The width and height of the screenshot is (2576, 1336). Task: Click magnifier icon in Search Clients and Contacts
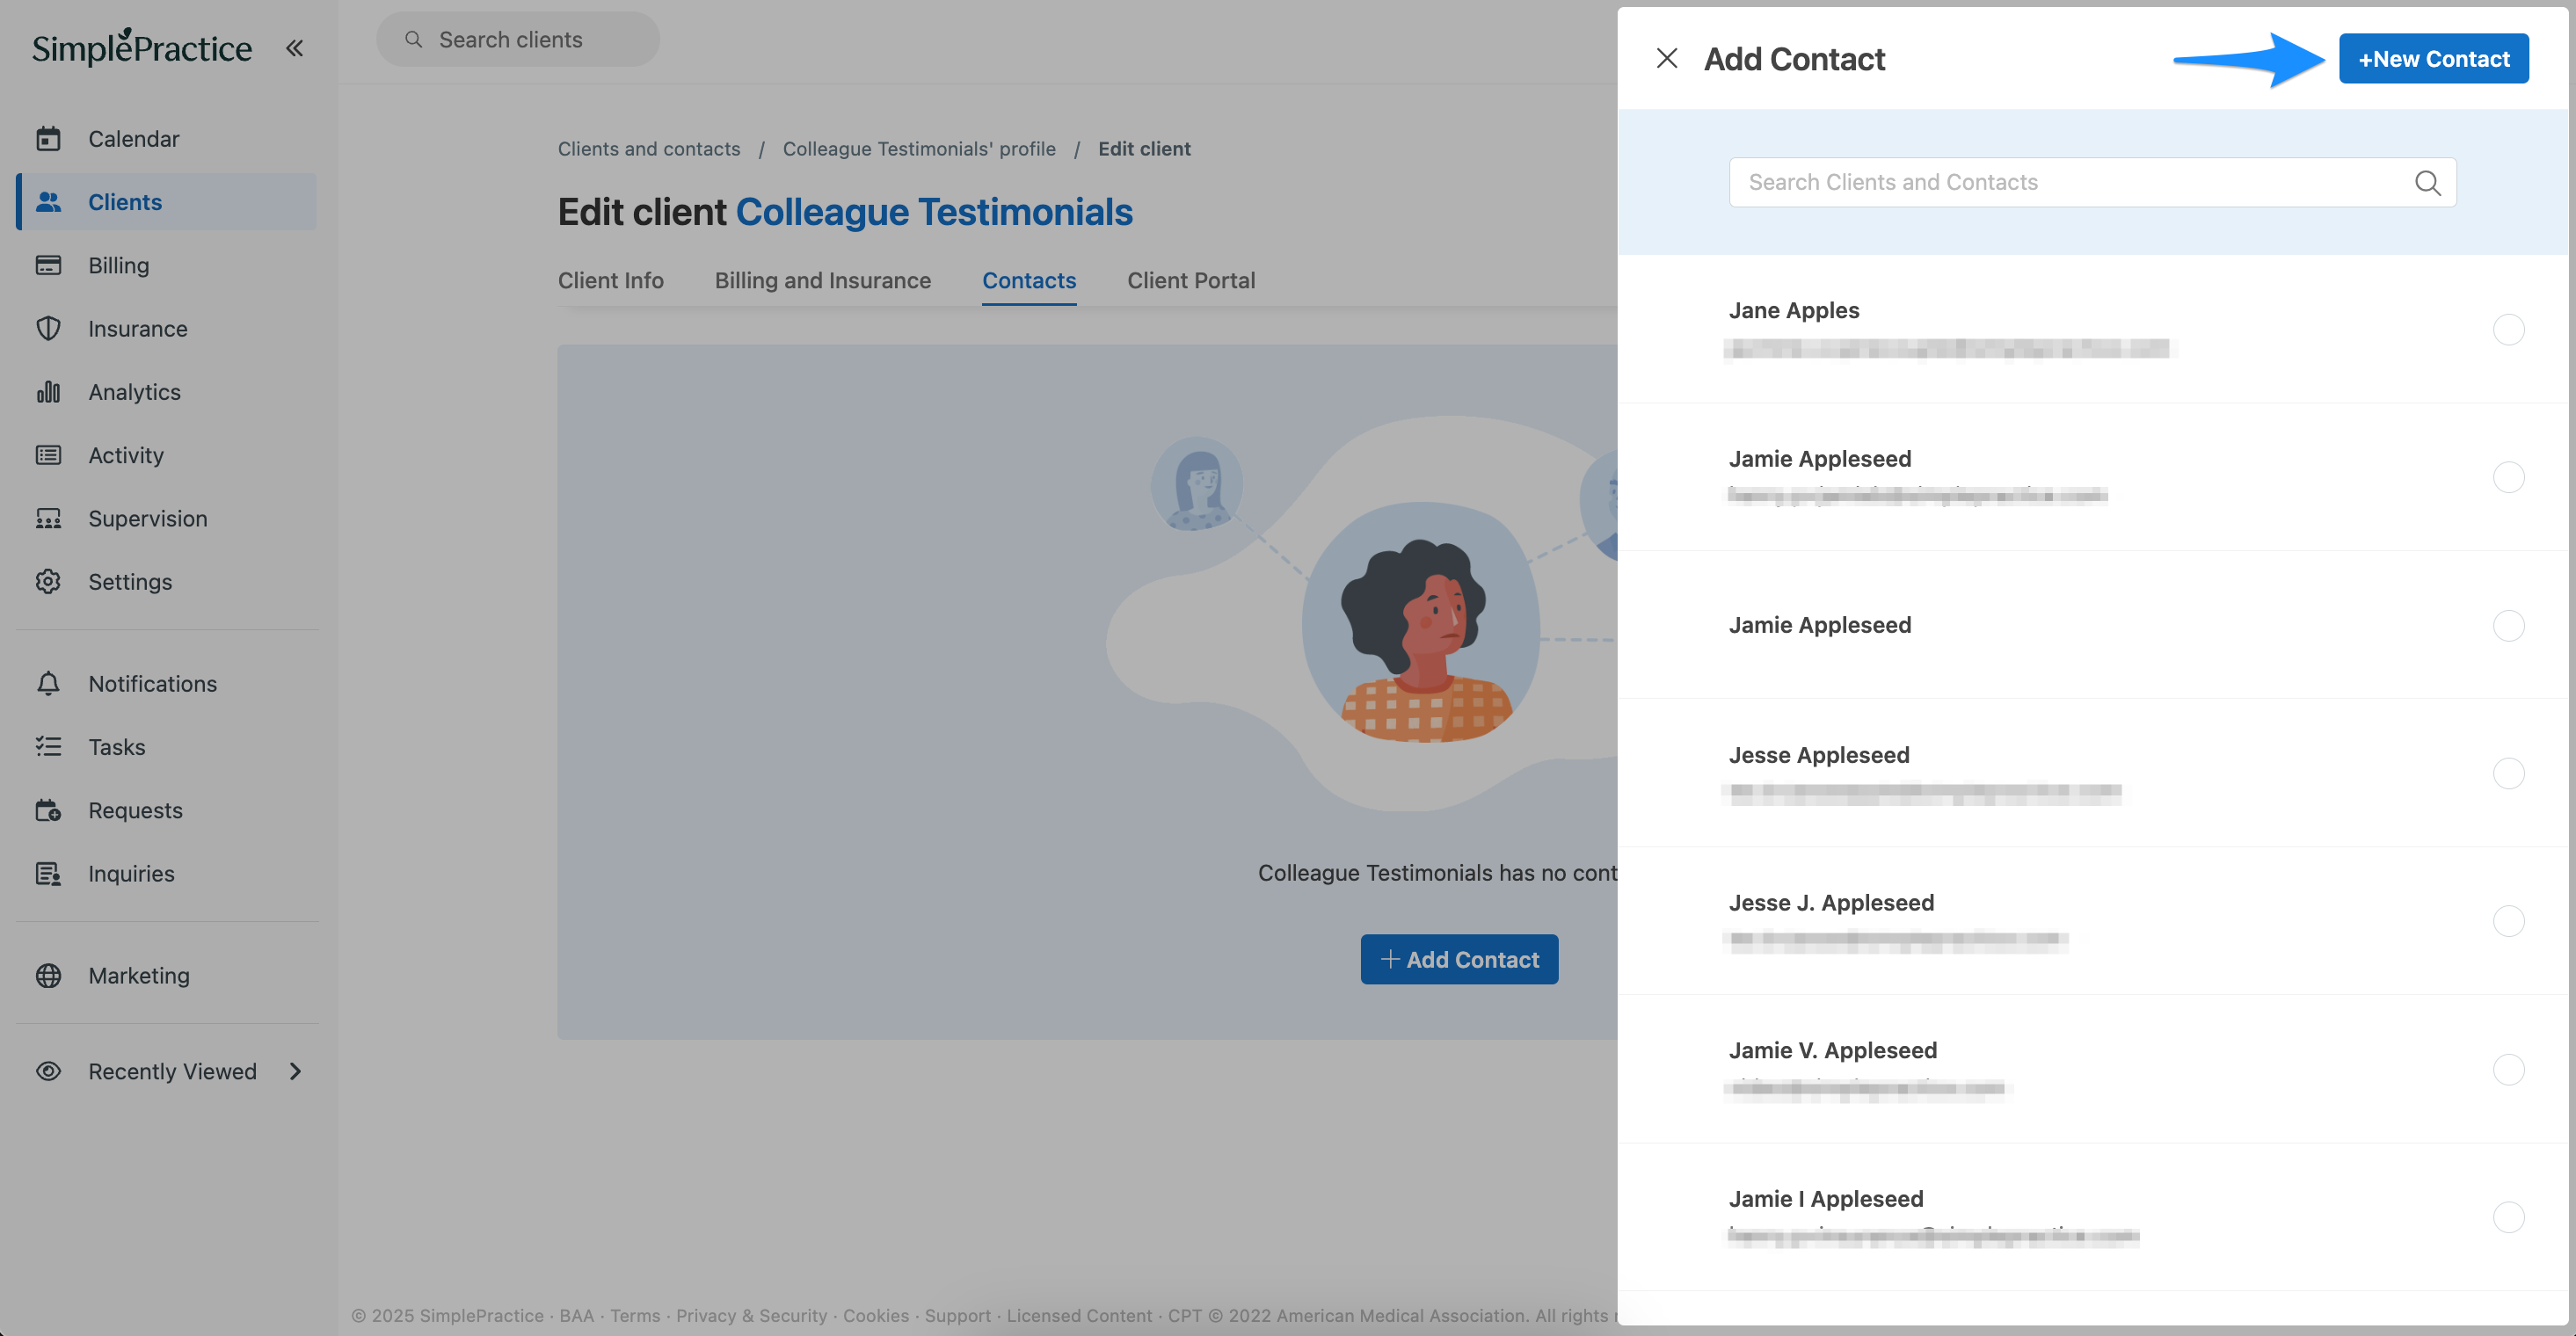point(2427,182)
